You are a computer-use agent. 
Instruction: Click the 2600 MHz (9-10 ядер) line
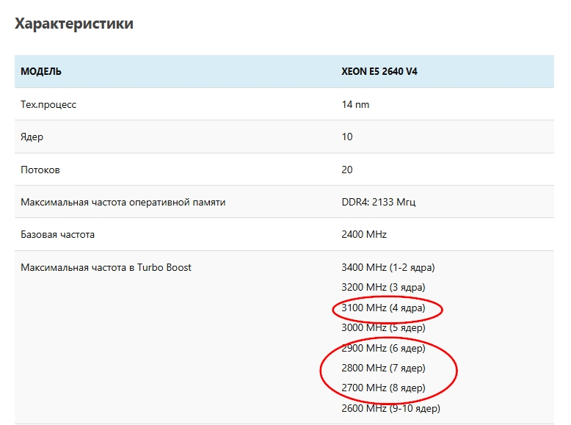tap(390, 408)
